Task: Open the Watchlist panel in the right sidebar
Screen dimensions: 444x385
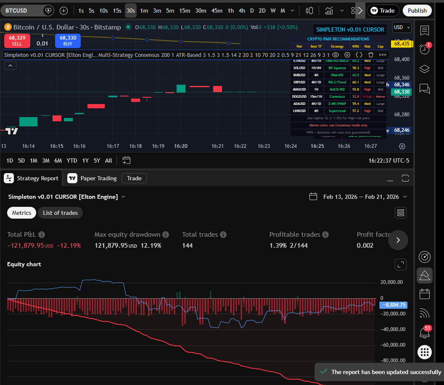Action: [424, 30]
